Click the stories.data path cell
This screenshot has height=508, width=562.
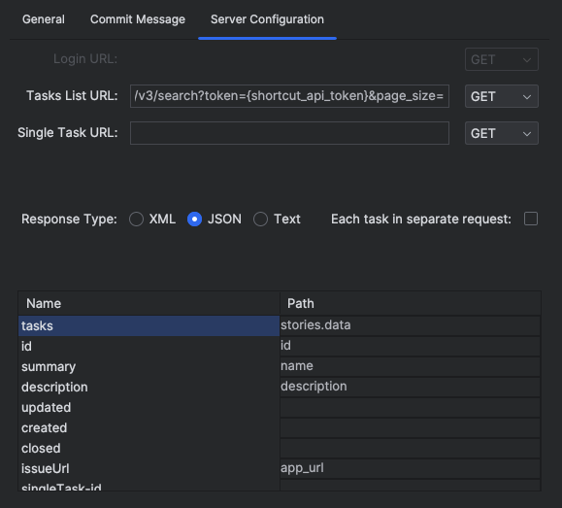[410, 325]
